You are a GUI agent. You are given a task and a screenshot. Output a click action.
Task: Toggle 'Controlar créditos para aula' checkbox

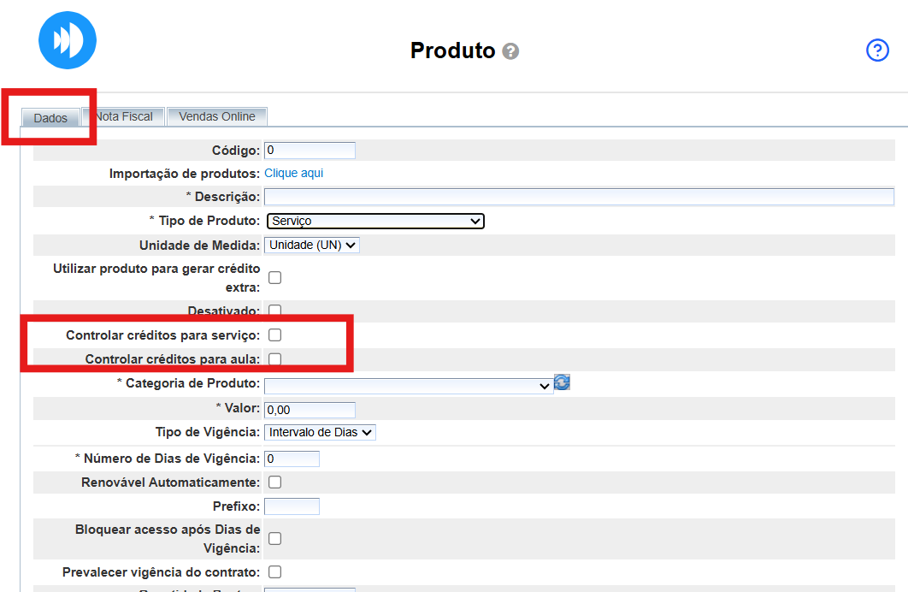pyautogui.click(x=275, y=359)
